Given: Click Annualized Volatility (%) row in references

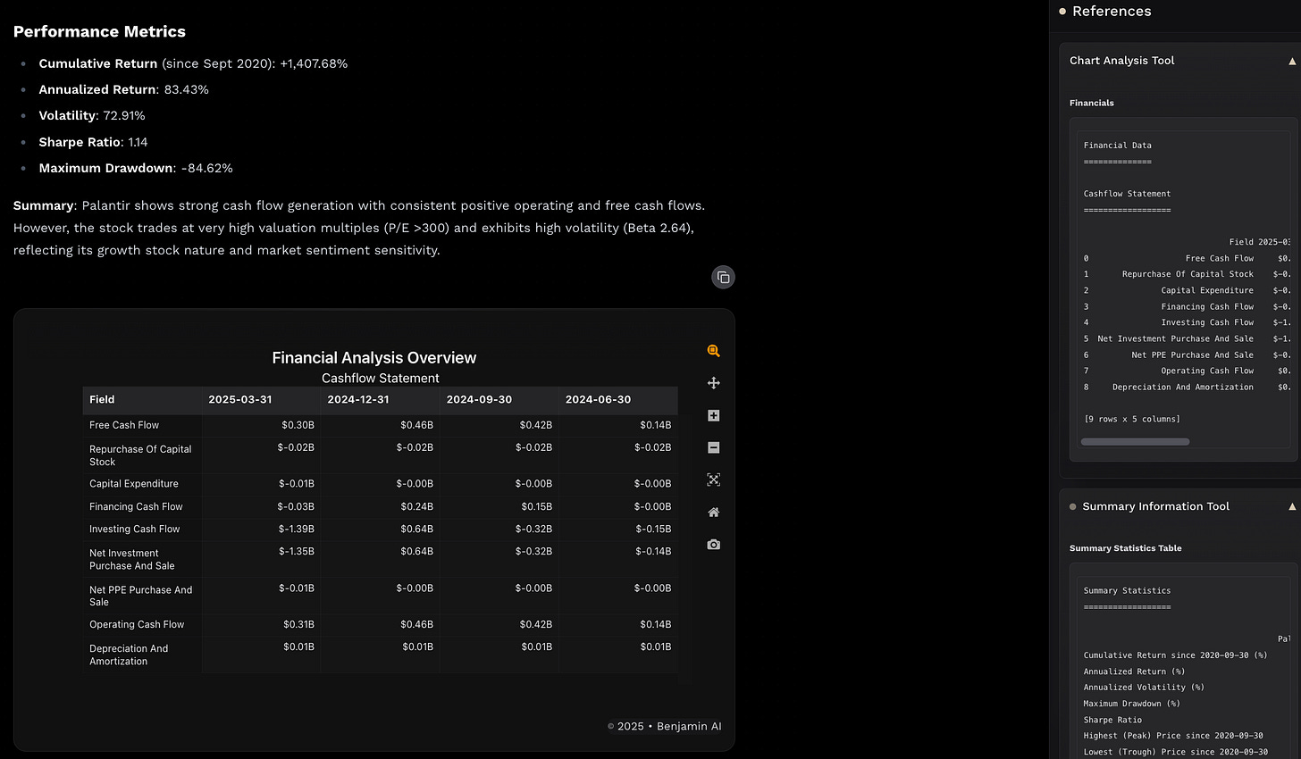Looking at the screenshot, I should pos(1144,688).
